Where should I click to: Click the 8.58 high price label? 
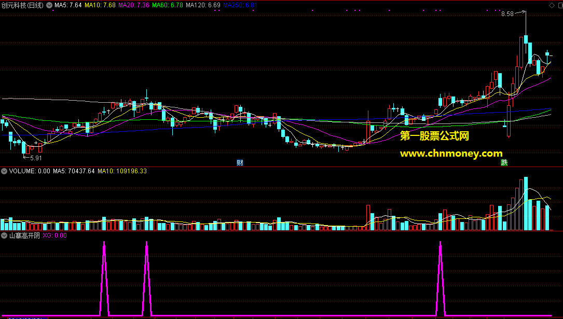coord(507,14)
